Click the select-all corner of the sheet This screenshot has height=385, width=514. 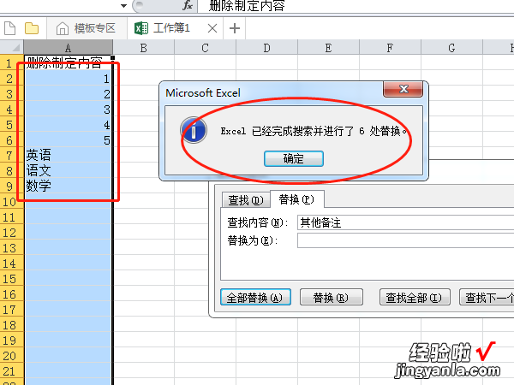12,47
